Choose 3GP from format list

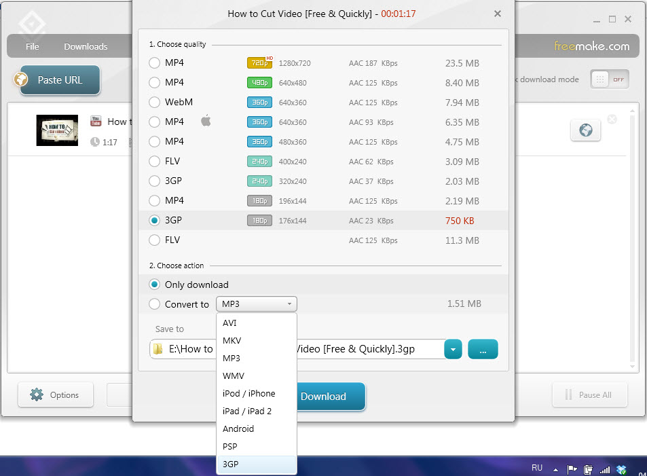256,464
